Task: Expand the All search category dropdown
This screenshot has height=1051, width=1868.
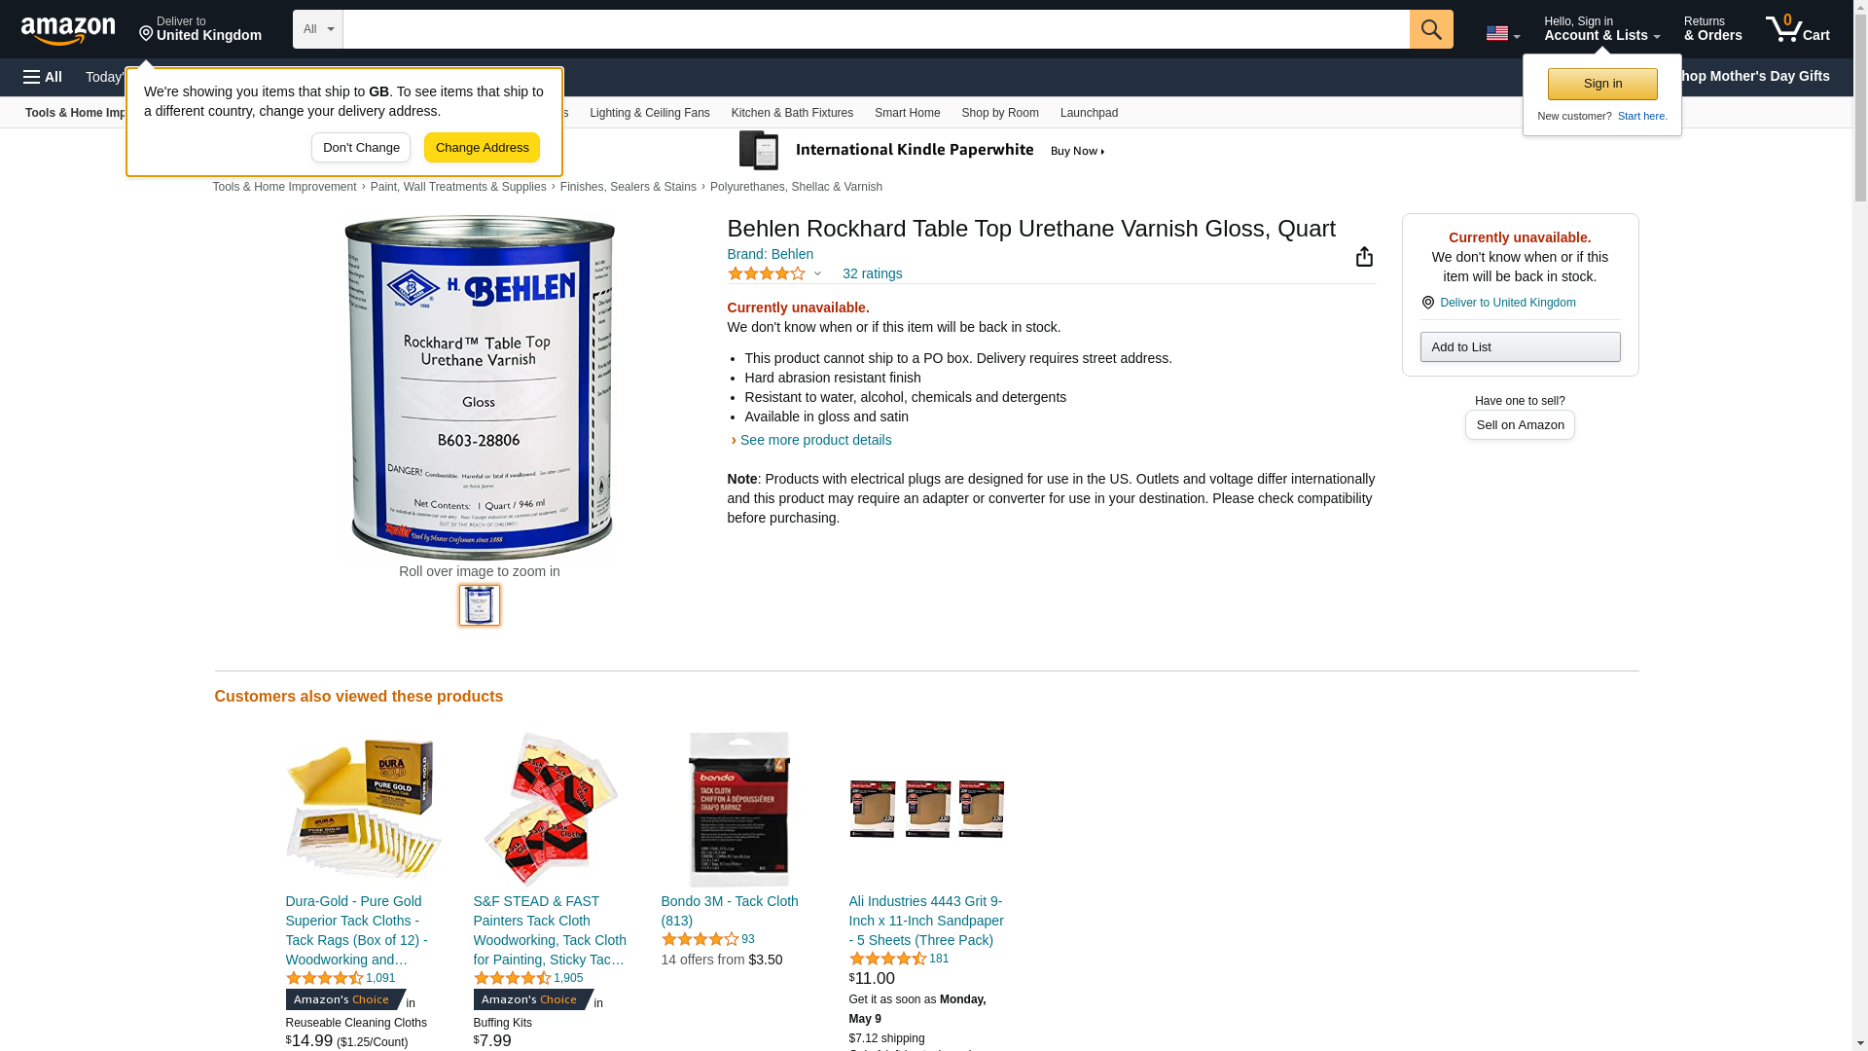Action: pyautogui.click(x=318, y=29)
